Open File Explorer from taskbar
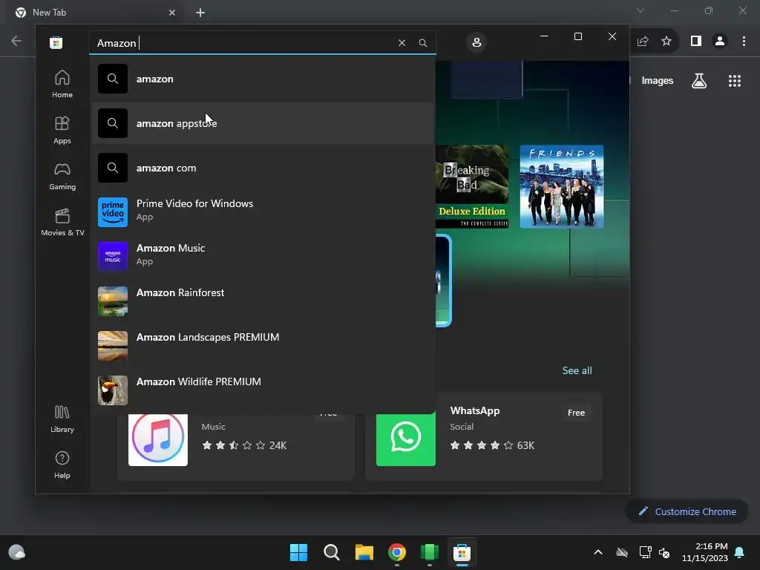 click(x=364, y=552)
